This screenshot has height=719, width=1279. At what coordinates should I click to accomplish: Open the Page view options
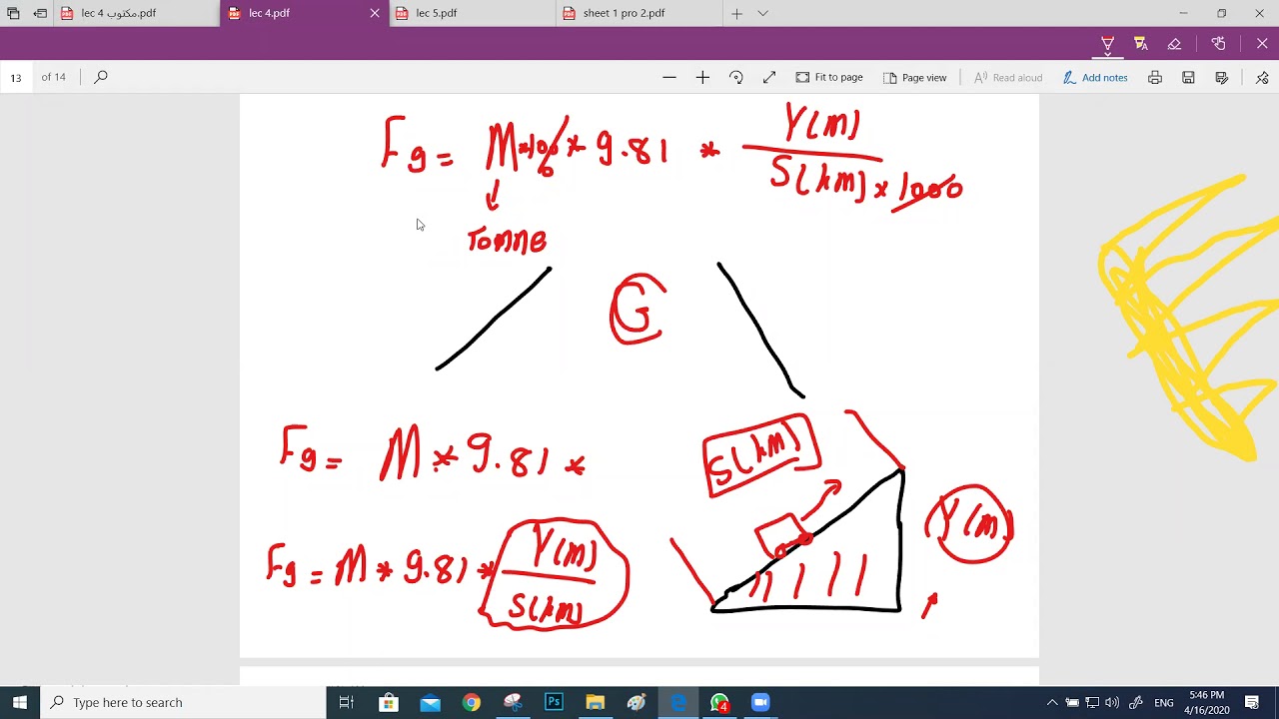[914, 77]
